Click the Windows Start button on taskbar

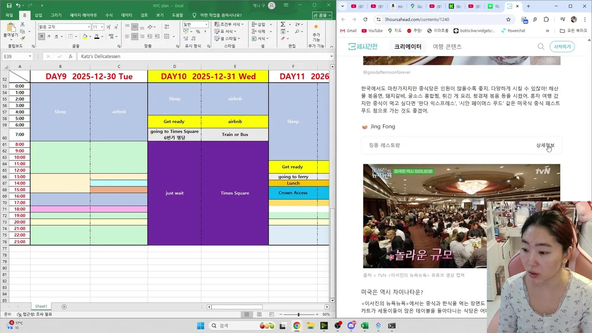pyautogui.click(x=201, y=326)
